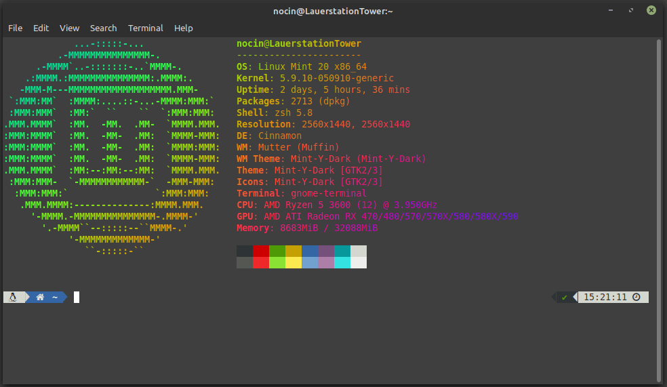Viewport: 667px width, 387px height.
Task: Click the home icon in prompt
Action: tap(40, 298)
